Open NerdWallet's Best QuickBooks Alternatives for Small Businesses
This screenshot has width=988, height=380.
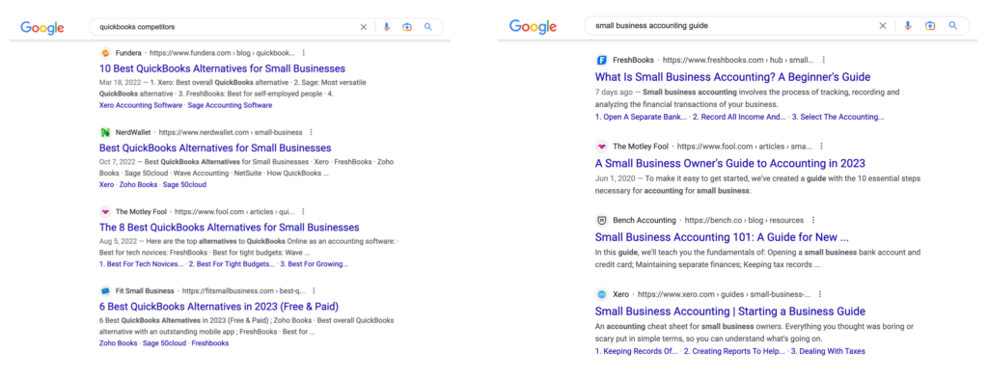pyautogui.click(x=215, y=149)
